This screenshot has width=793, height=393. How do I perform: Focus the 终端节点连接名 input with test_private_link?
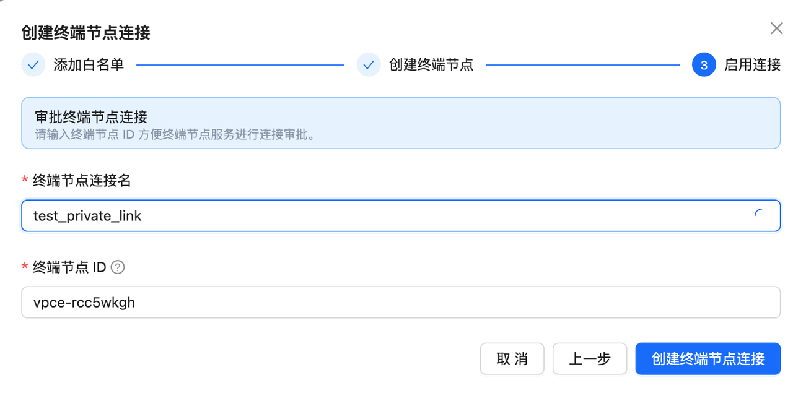(401, 215)
